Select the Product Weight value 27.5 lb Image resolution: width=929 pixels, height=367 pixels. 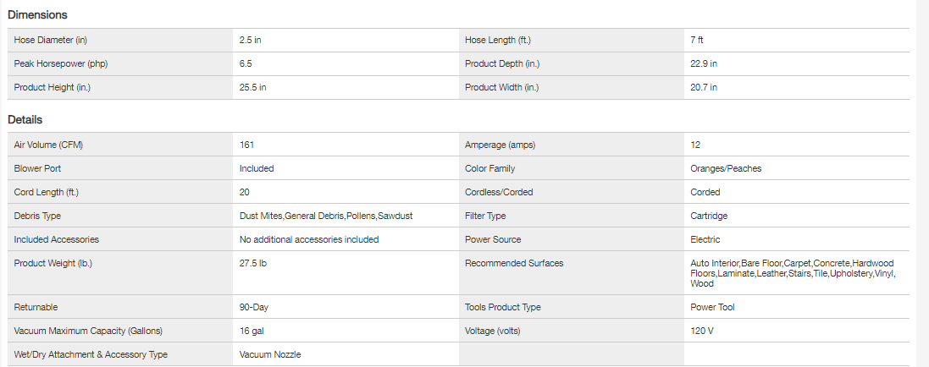point(253,263)
